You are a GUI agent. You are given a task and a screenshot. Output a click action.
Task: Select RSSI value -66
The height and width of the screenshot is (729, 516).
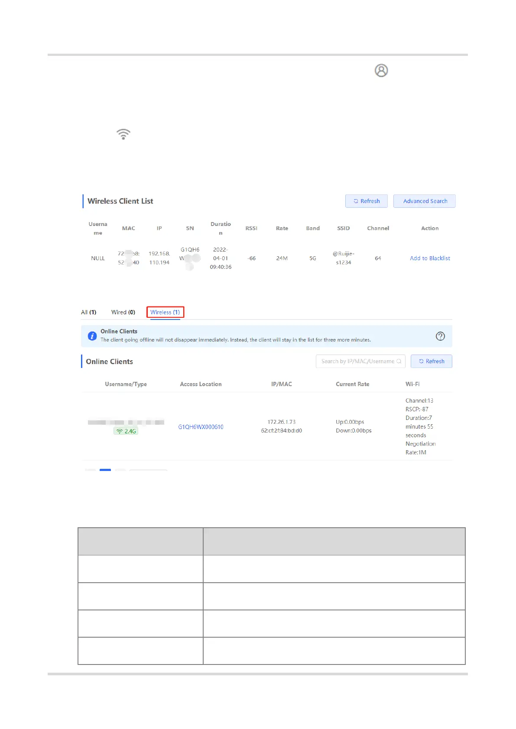[251, 258]
